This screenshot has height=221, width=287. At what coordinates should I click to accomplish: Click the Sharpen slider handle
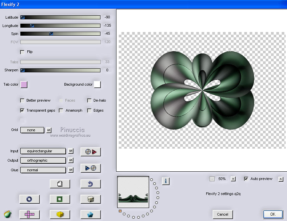tap(22, 70)
